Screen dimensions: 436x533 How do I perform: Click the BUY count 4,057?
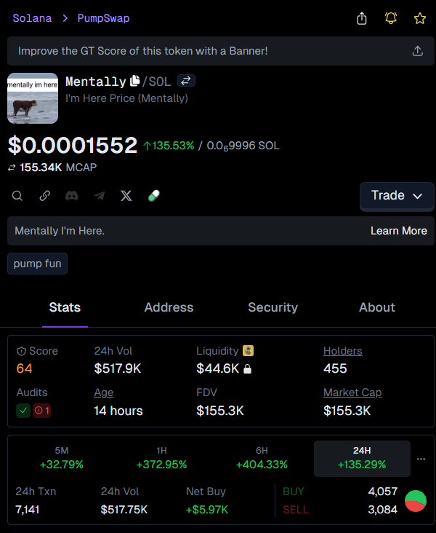[383, 491]
